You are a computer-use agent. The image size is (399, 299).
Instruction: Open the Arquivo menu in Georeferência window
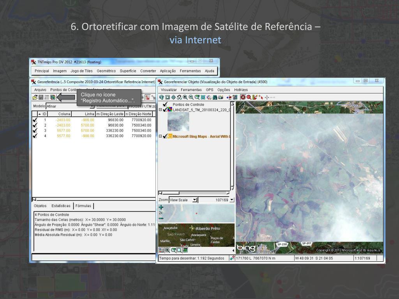click(40, 90)
